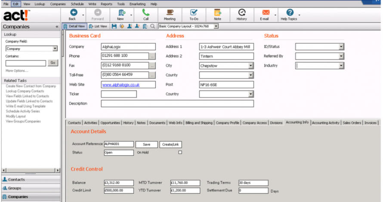Open Groups in the navigation bar
383x202 pixels.
pos(31,188)
